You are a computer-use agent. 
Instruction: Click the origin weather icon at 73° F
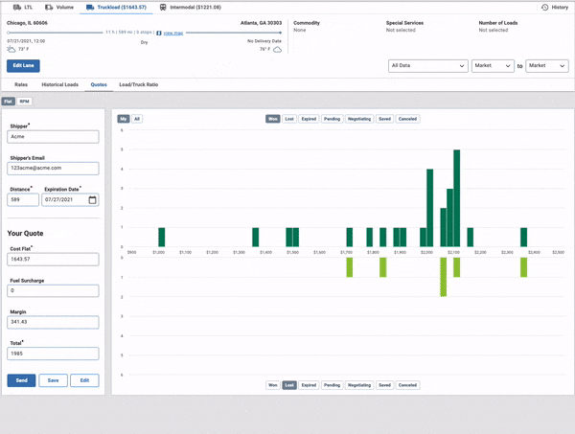pyautogui.click(x=11, y=49)
